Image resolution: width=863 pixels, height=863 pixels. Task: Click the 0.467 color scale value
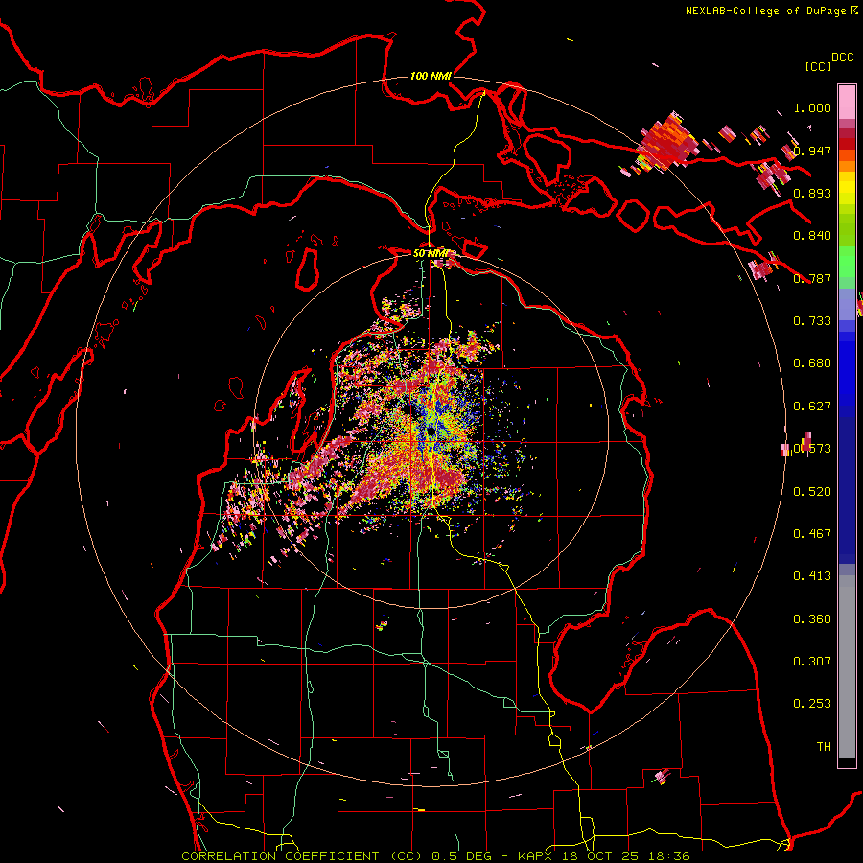[812, 534]
